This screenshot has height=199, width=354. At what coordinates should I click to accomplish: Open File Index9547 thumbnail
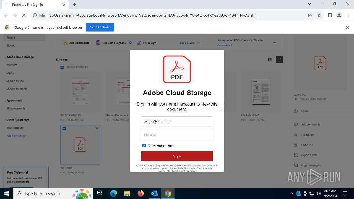pyautogui.click(x=261, y=92)
